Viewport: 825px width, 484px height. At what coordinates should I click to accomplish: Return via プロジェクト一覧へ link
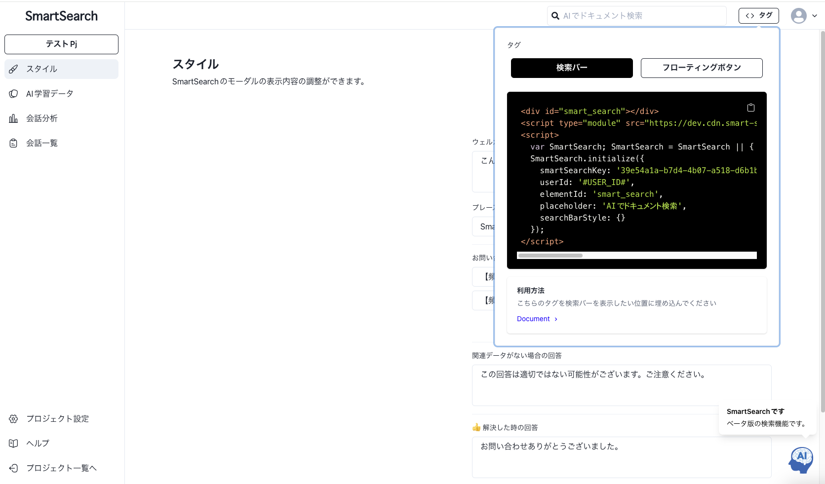coord(61,468)
